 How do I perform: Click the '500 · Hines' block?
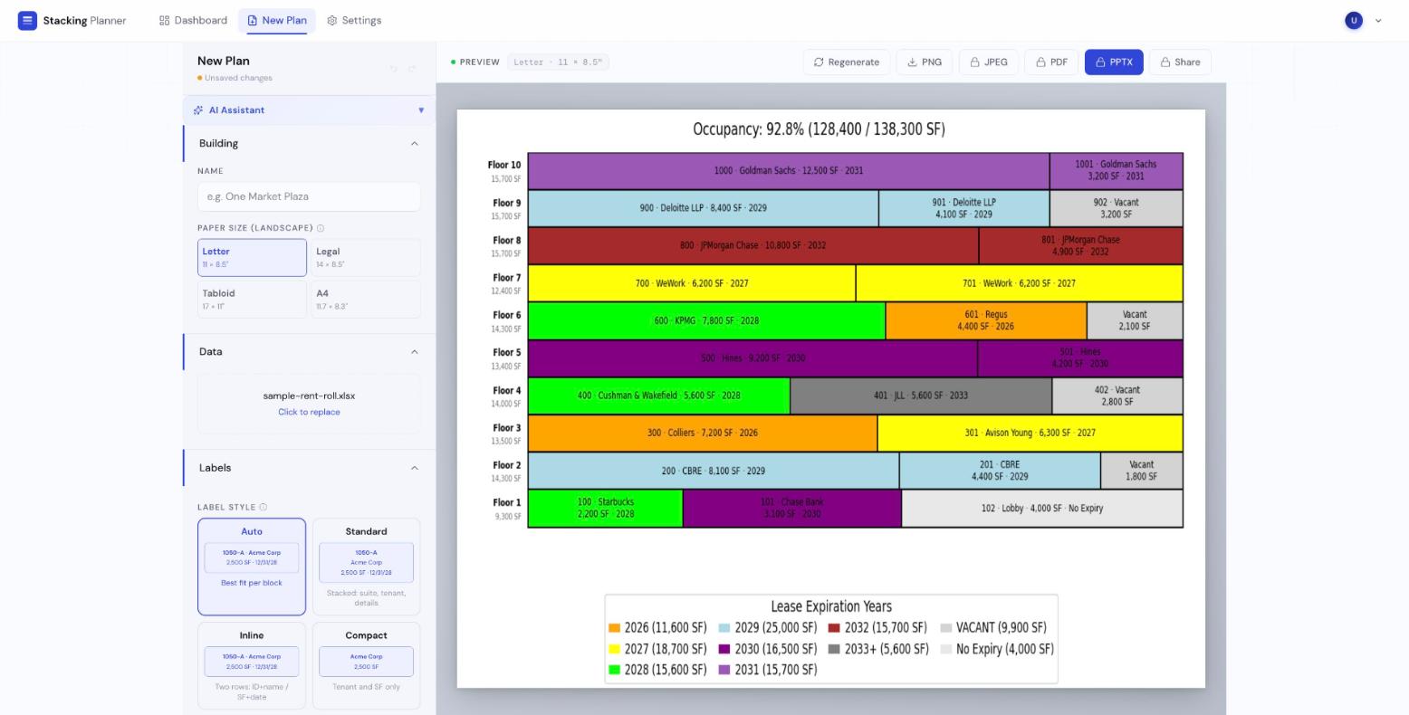(x=753, y=358)
